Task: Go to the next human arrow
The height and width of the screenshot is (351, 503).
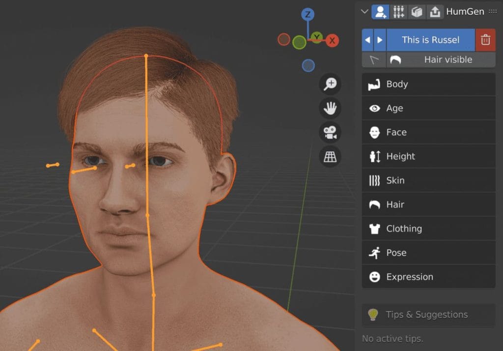Action: point(380,40)
